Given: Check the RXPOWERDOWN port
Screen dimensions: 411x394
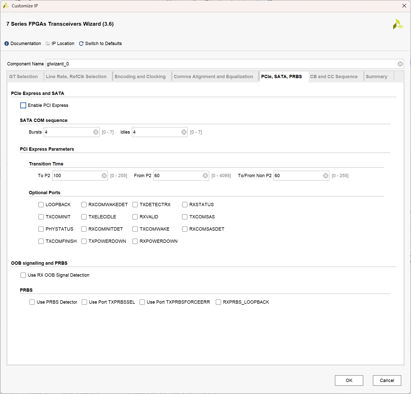Looking at the screenshot, I should [x=135, y=241].
